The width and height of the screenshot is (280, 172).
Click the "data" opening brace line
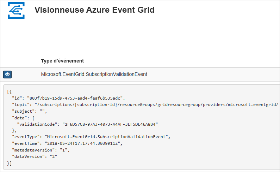point(25,117)
